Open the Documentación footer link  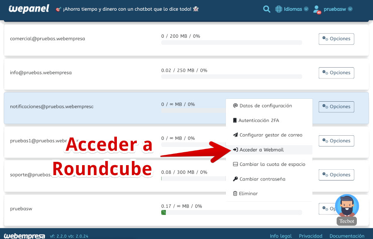tap(347, 236)
